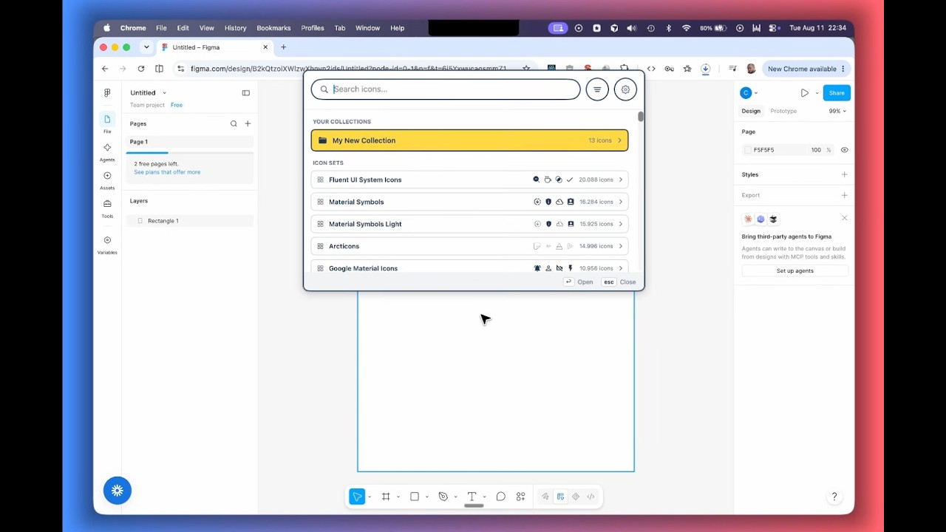Open Fluent UI System Icons set
Screen dimensions: 946x532
tap(469, 180)
